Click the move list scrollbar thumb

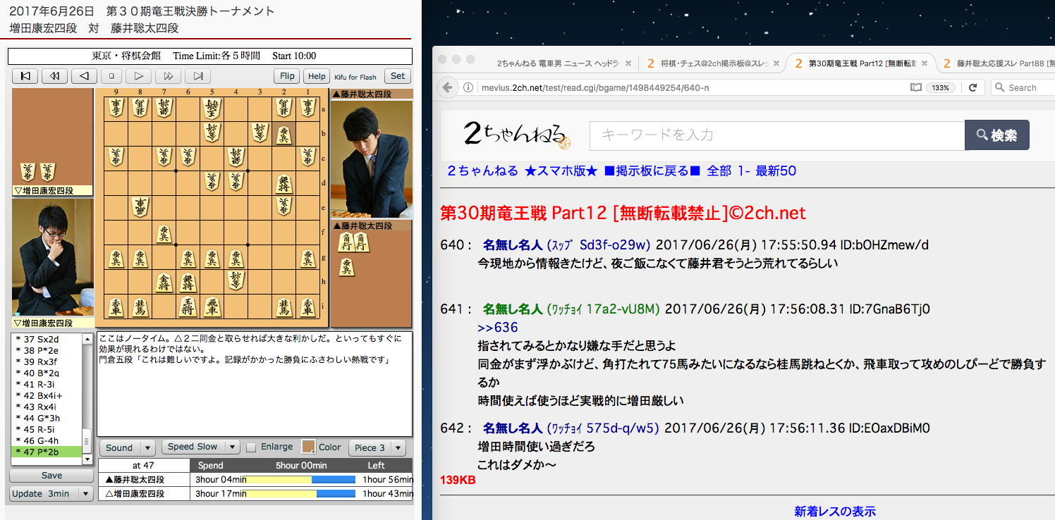(87, 440)
